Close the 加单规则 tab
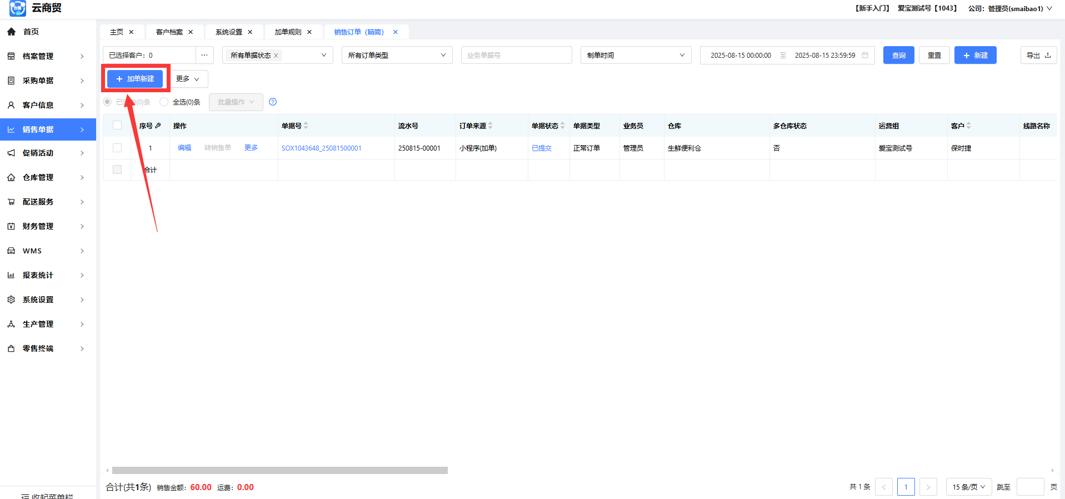 point(309,32)
